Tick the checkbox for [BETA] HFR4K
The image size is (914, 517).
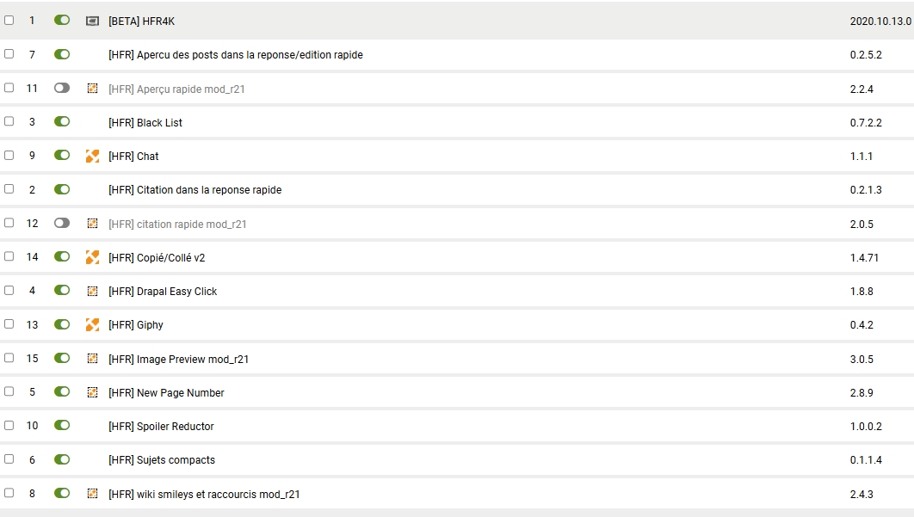pyautogui.click(x=9, y=20)
